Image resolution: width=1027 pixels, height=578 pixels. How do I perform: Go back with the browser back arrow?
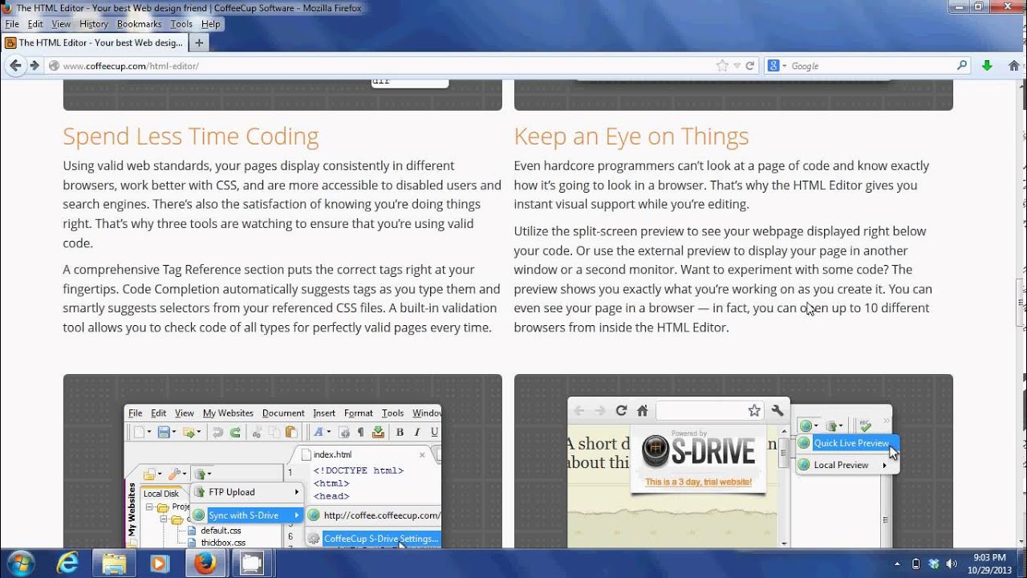(x=15, y=66)
